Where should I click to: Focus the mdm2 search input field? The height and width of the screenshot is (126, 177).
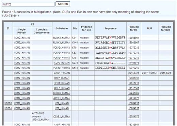pyautogui.click(x=28, y=4)
